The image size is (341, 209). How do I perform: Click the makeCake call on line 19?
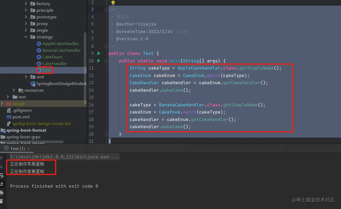pos(172,127)
